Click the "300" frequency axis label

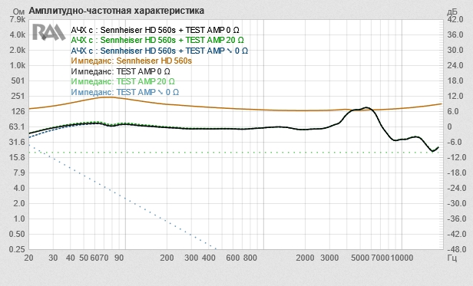[191, 258]
